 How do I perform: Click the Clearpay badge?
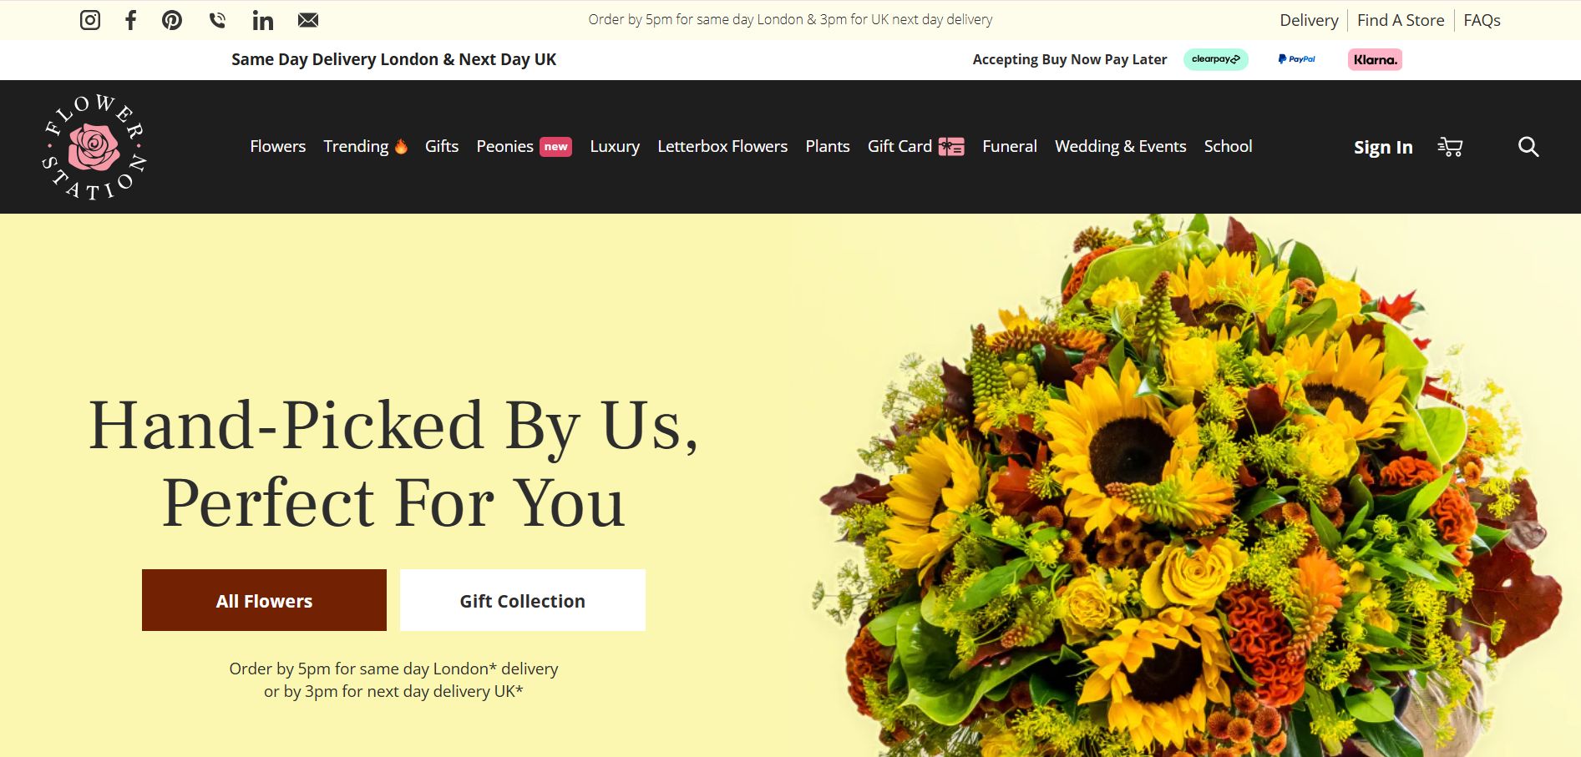[1216, 59]
